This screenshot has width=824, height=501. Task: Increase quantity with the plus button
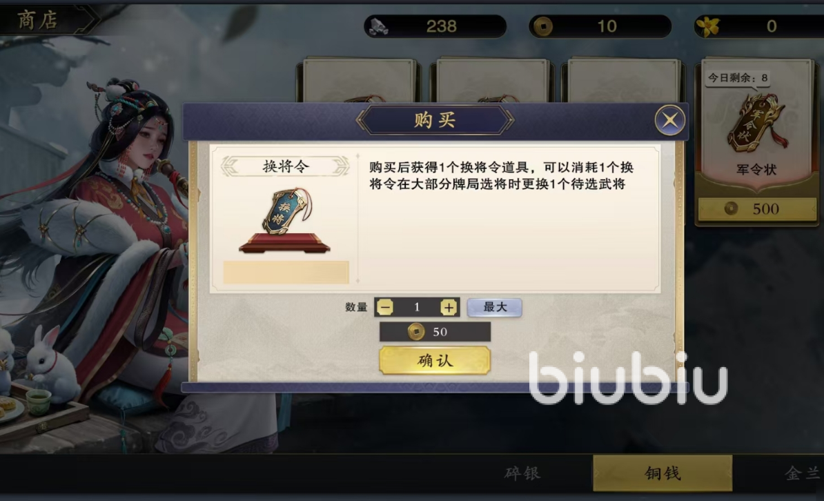point(449,307)
